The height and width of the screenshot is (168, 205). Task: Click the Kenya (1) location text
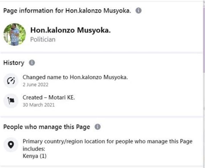(34, 156)
